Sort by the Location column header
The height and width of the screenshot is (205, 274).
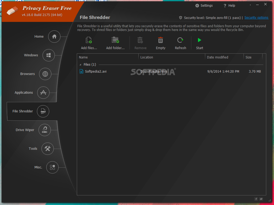(172, 57)
